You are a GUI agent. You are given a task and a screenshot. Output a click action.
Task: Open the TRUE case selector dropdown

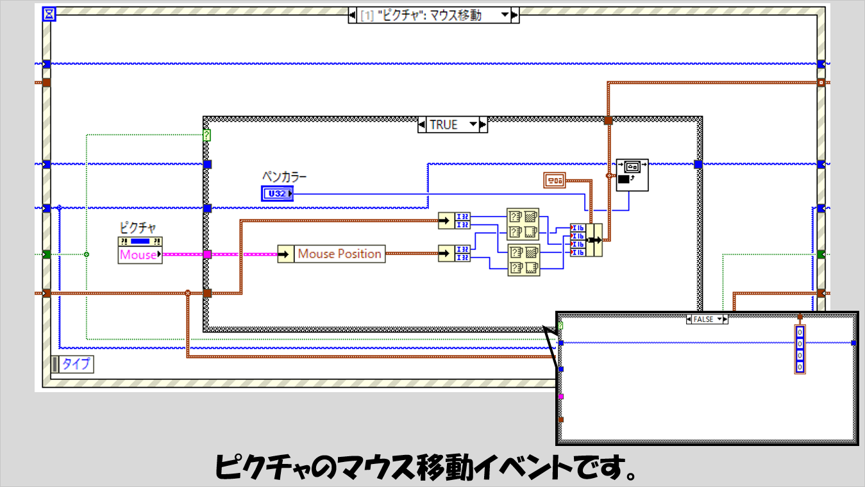click(x=473, y=124)
